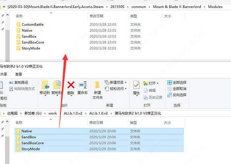Click the New Folder (新建文件夹) icon
Screen dimensions: 231x164
(x=97, y=87)
